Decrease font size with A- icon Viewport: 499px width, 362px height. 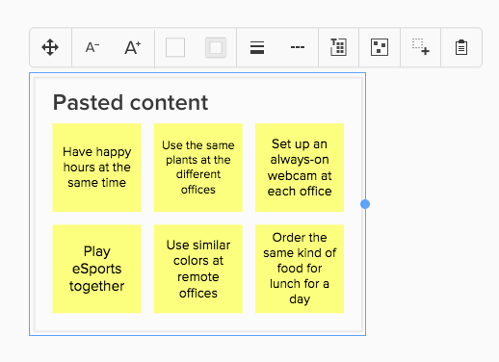pos(92,47)
